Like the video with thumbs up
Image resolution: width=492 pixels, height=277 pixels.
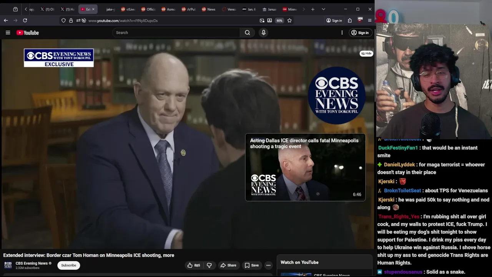[x=193, y=265]
